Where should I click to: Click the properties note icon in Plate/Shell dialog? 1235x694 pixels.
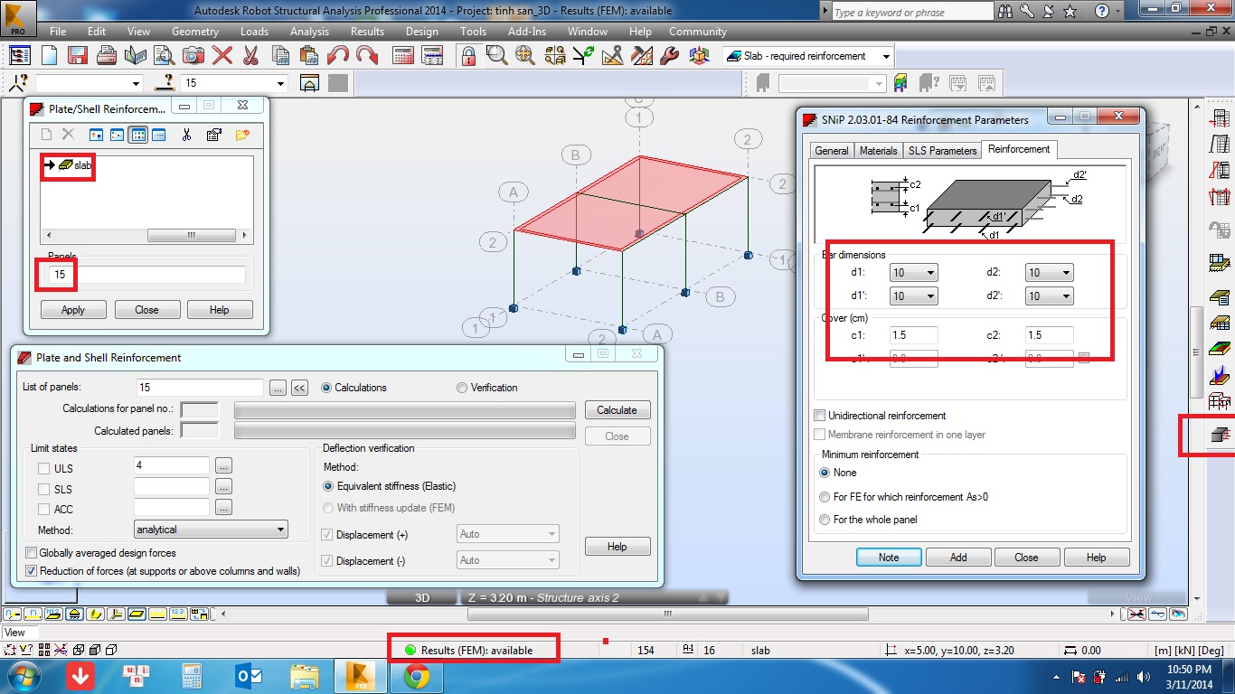tap(214, 135)
